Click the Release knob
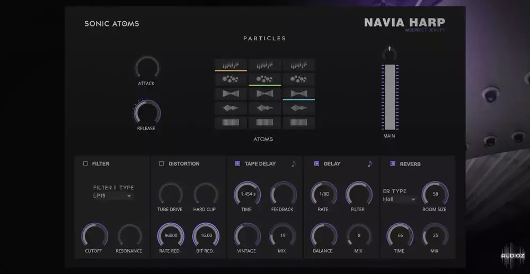The image size is (530, 274). point(147,112)
